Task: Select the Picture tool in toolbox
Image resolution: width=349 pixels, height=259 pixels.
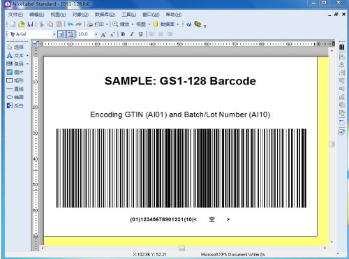Action: 15,72
